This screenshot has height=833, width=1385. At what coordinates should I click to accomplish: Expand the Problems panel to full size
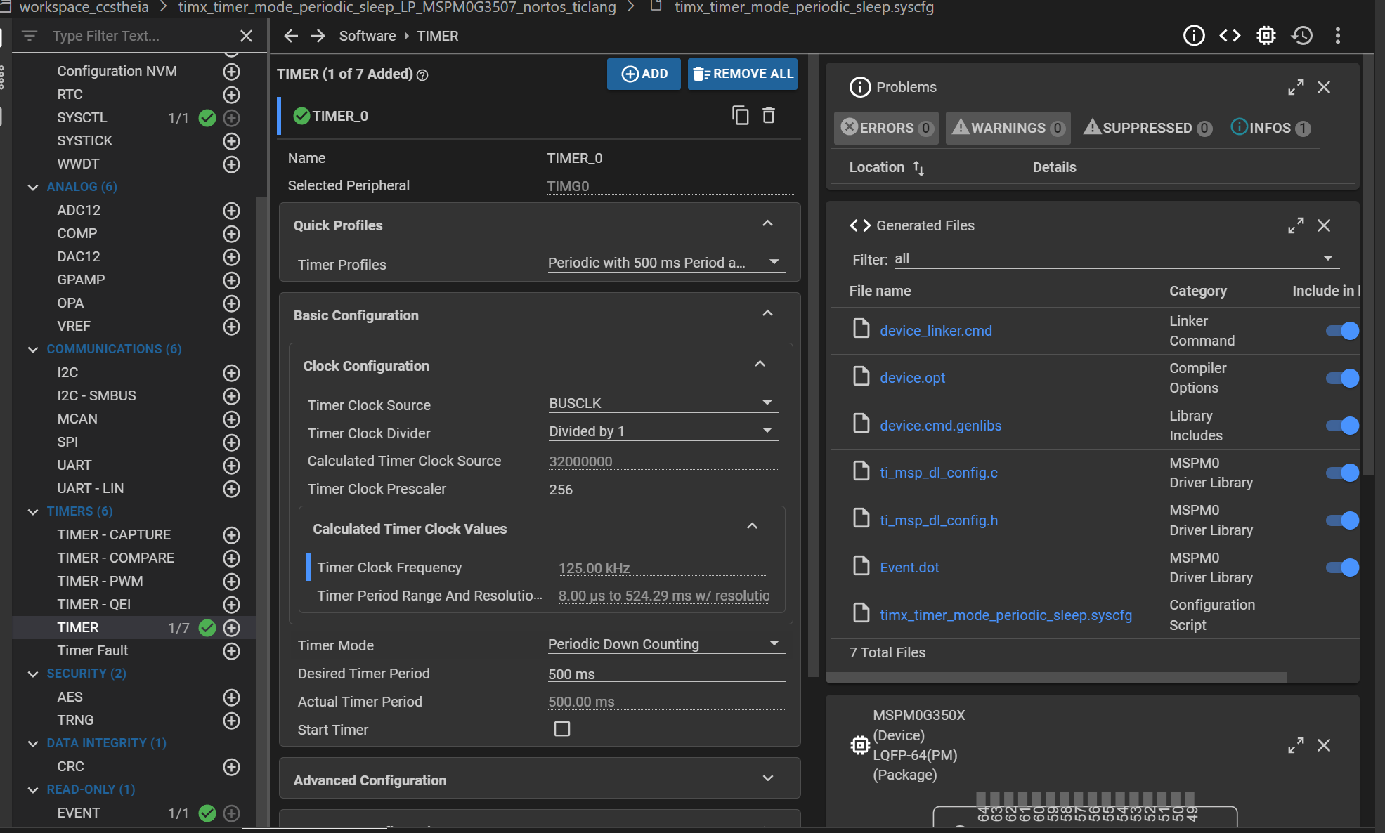(x=1296, y=87)
